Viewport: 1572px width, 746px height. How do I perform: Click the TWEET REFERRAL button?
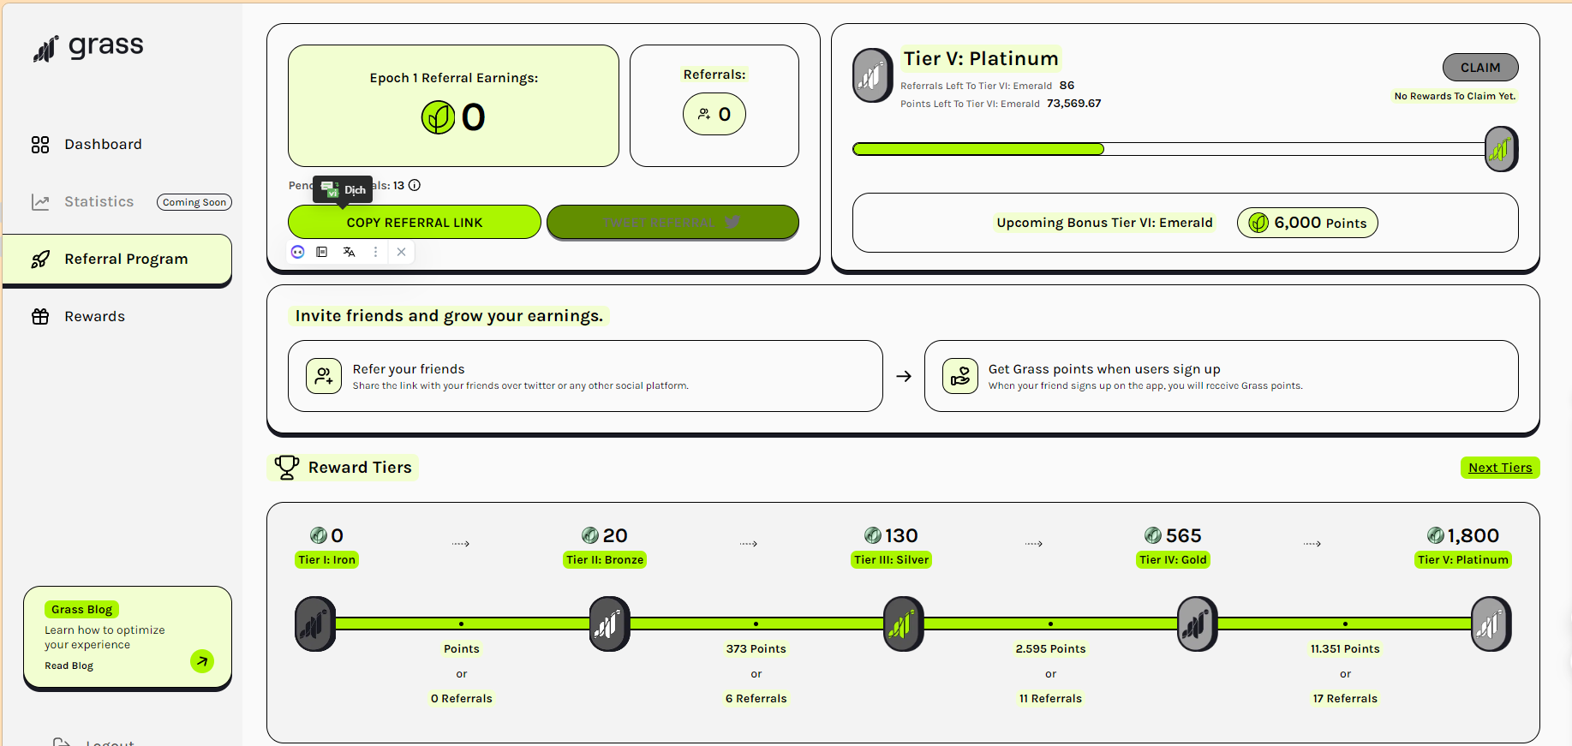(x=672, y=222)
